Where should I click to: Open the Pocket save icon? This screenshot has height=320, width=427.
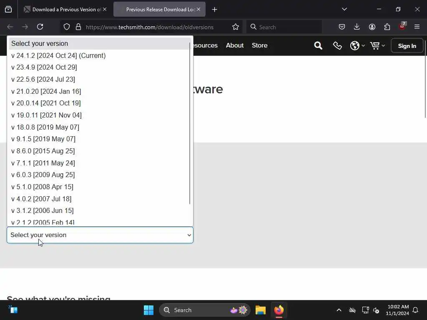pos(342,27)
